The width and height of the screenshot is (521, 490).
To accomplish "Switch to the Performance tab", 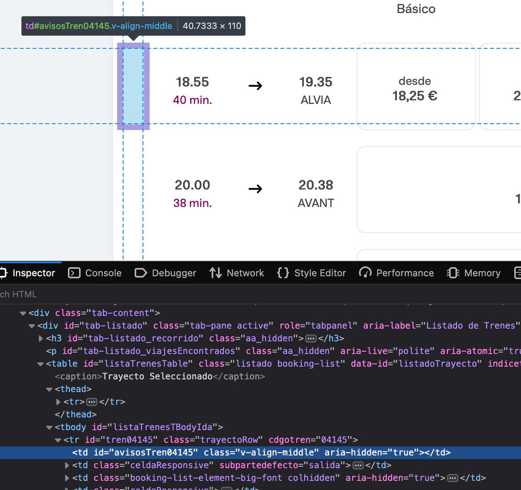I will click(396, 273).
